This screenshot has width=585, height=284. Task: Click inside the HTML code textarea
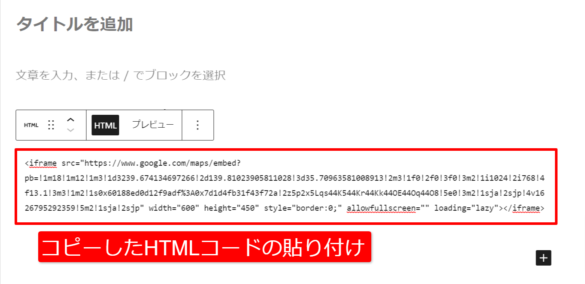pyautogui.click(x=286, y=186)
